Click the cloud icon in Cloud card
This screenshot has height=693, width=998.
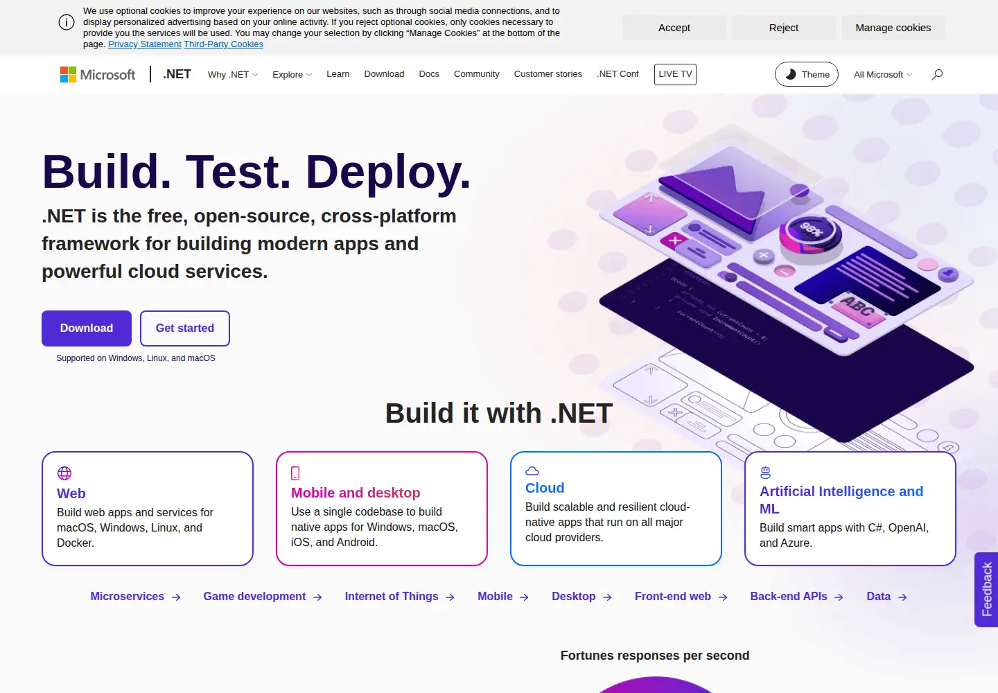coord(532,471)
